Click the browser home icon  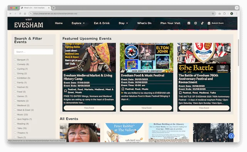point(25,14)
